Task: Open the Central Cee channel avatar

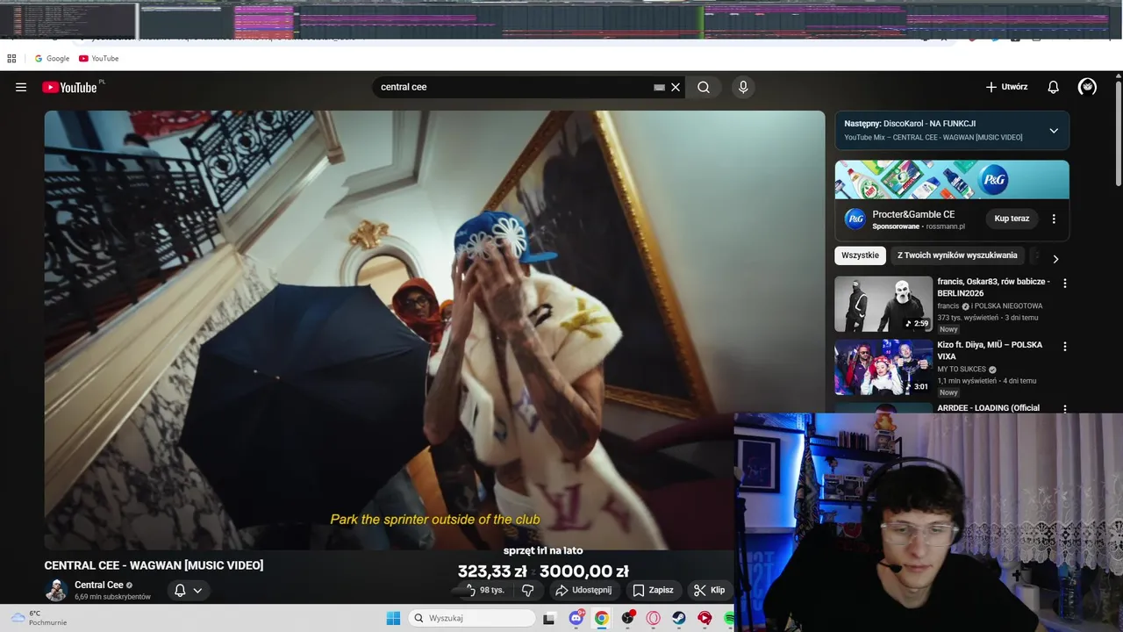Action: coord(56,590)
